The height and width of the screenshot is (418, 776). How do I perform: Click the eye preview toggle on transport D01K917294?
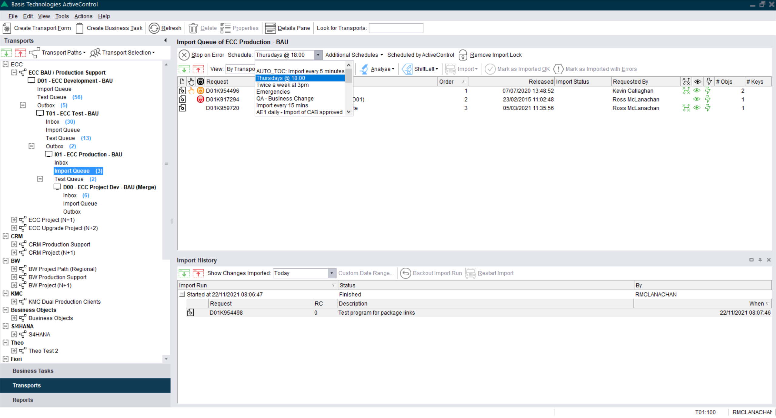tap(697, 99)
